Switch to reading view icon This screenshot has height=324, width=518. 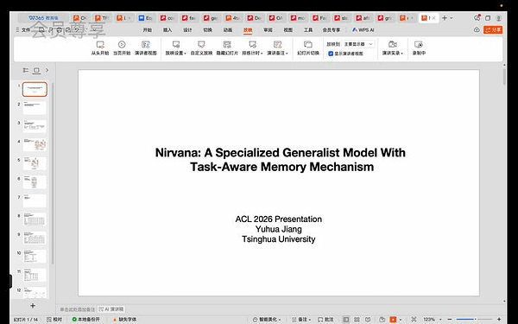coord(368,320)
